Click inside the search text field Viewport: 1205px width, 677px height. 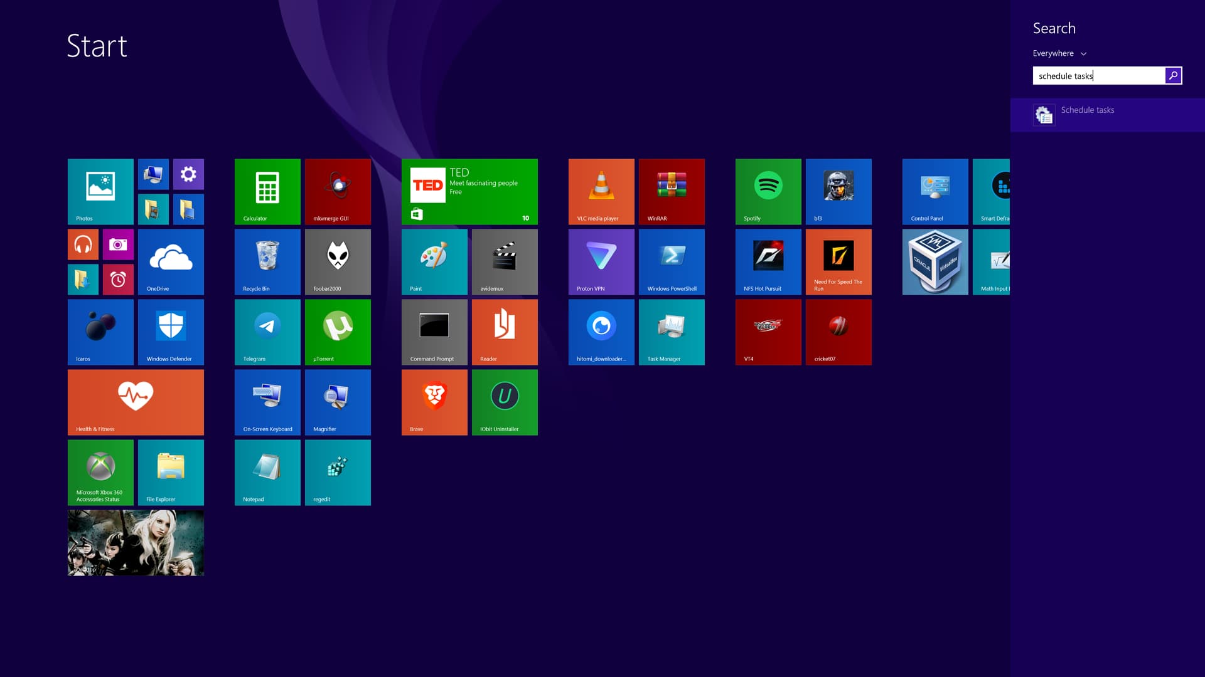1098,76
